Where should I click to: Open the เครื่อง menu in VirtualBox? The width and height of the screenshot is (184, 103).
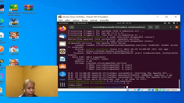tap(68, 20)
